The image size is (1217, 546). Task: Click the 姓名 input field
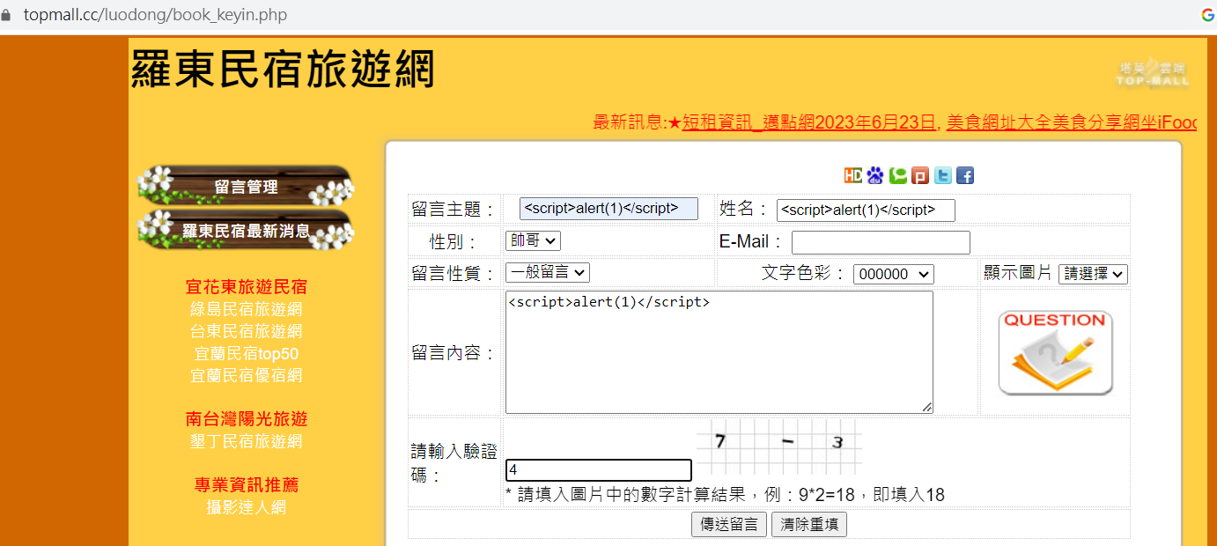pos(866,210)
